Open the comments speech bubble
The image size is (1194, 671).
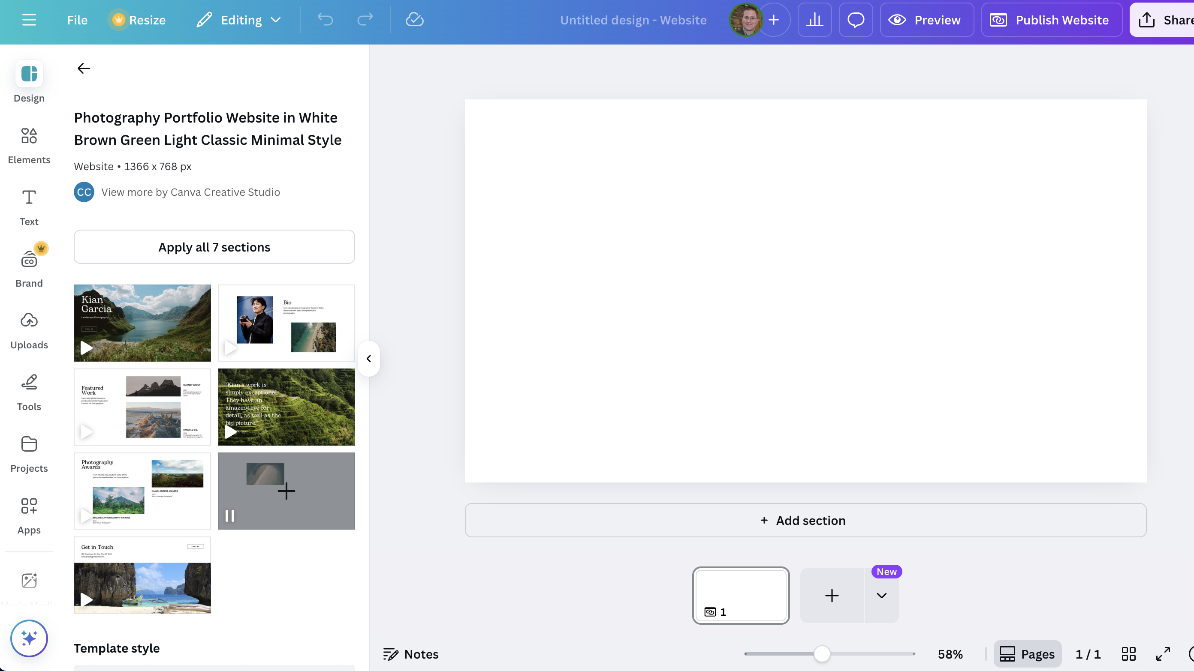tap(856, 20)
